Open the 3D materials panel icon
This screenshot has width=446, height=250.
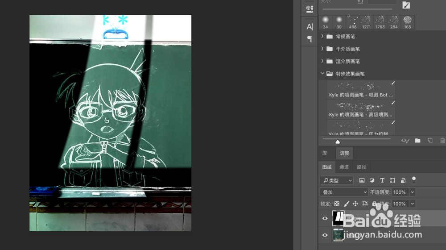point(310,9)
